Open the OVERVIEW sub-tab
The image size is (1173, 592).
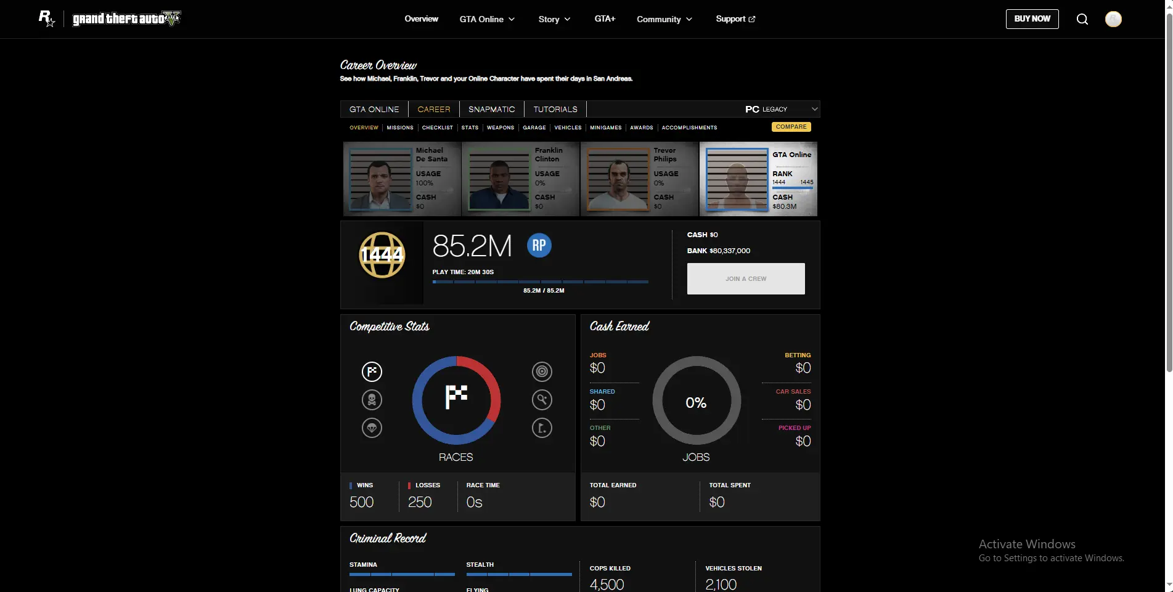[364, 128]
